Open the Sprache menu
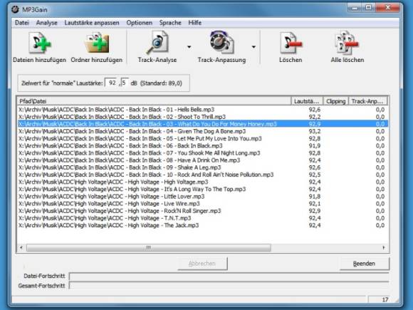The width and height of the screenshot is (413, 310). coord(170,23)
